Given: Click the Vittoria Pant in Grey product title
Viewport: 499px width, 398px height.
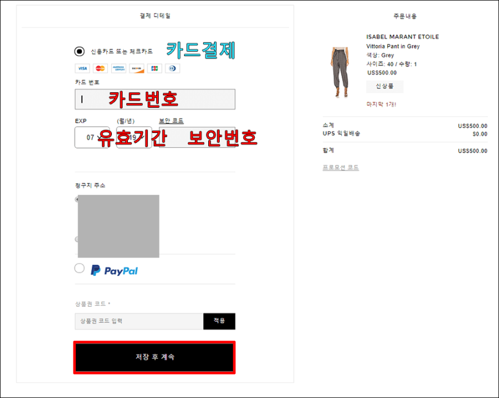Looking at the screenshot, I should coord(393,46).
